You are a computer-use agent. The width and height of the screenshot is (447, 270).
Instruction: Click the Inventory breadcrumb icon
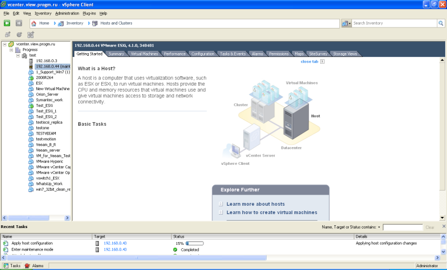pyautogui.click(x=61, y=23)
